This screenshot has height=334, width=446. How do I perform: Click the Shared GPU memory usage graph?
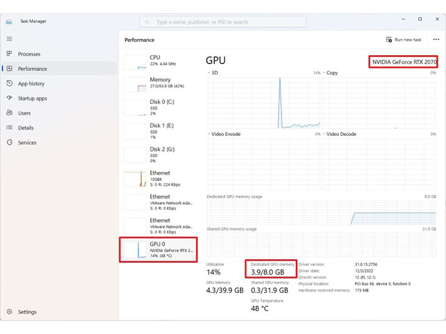(322, 244)
